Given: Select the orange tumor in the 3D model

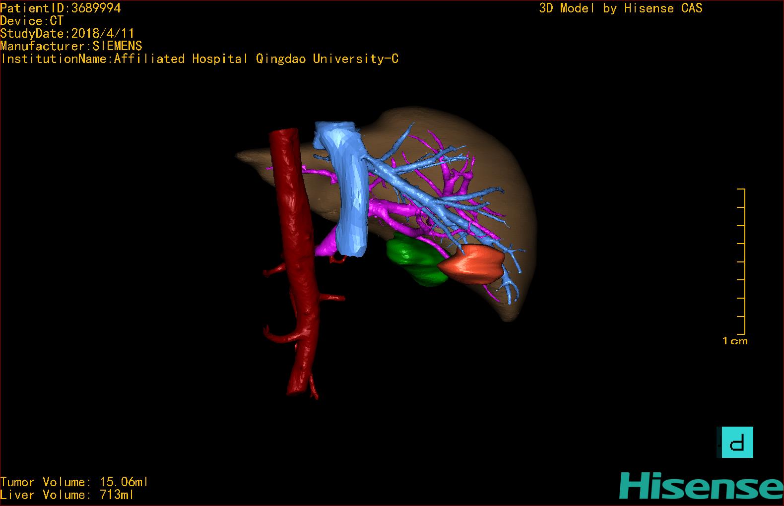Looking at the screenshot, I should click(x=471, y=264).
